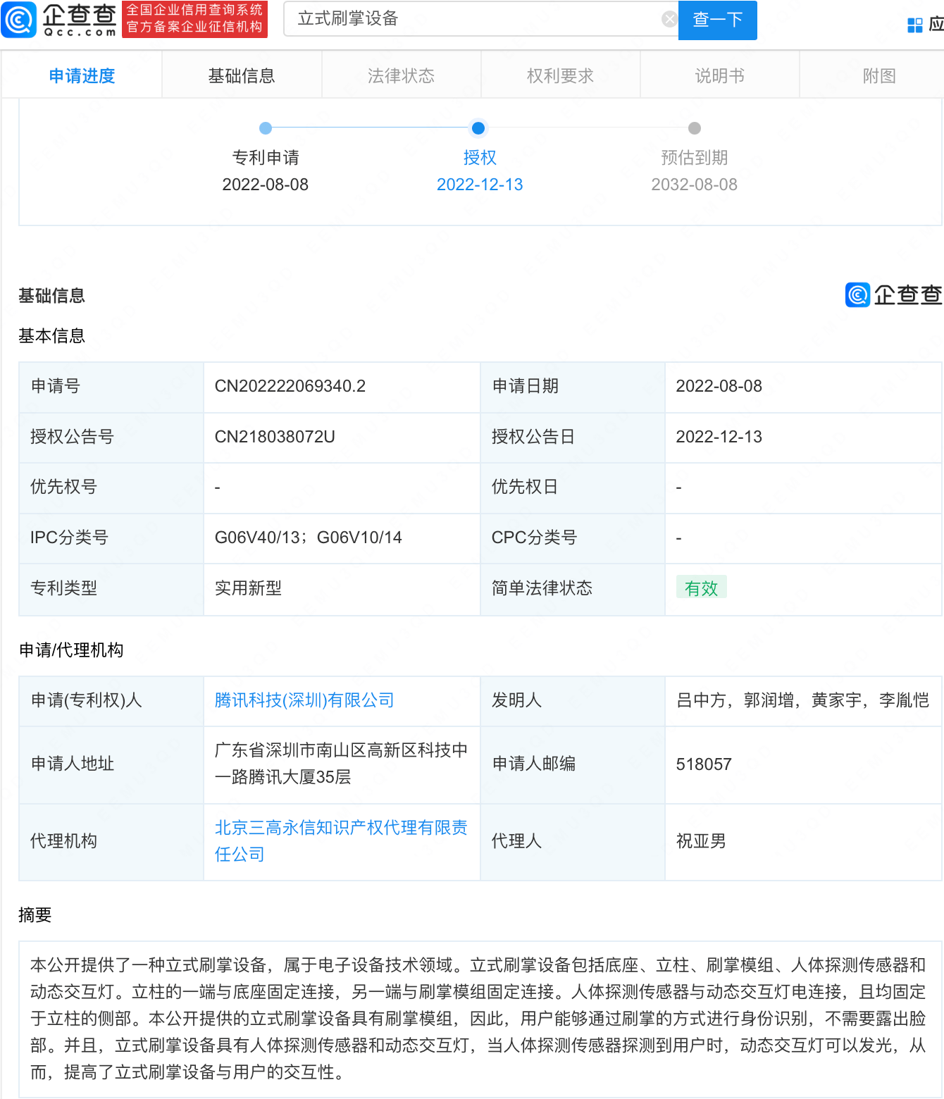Open the 北京三高永信知识产权代理有限责任公司 agency link
This screenshot has width=944, height=1099.
click(x=341, y=841)
